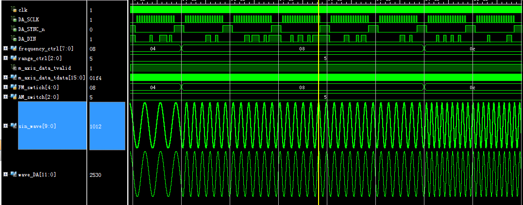523x205 pixels.
Task: Click the DA_SYNC_n signal icon
Action: [15, 29]
